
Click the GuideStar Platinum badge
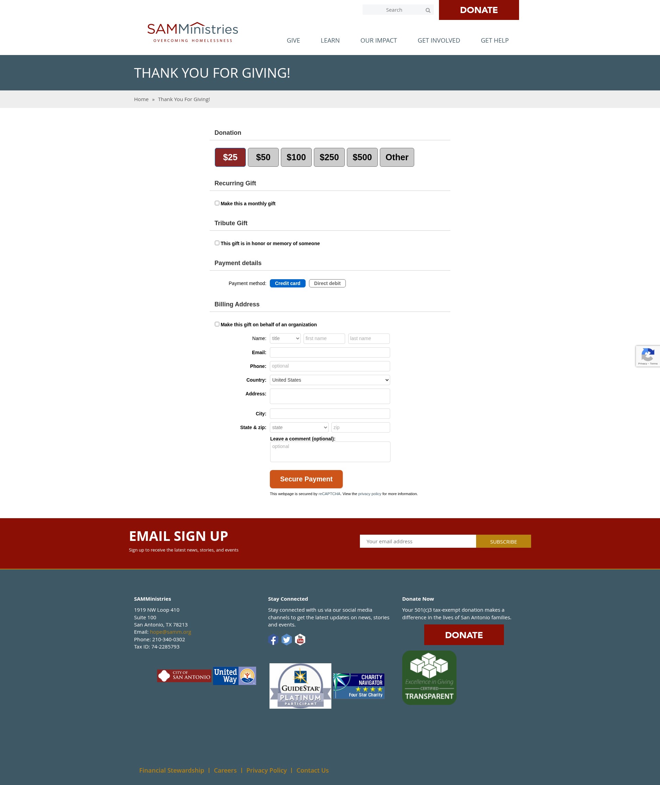pos(300,686)
